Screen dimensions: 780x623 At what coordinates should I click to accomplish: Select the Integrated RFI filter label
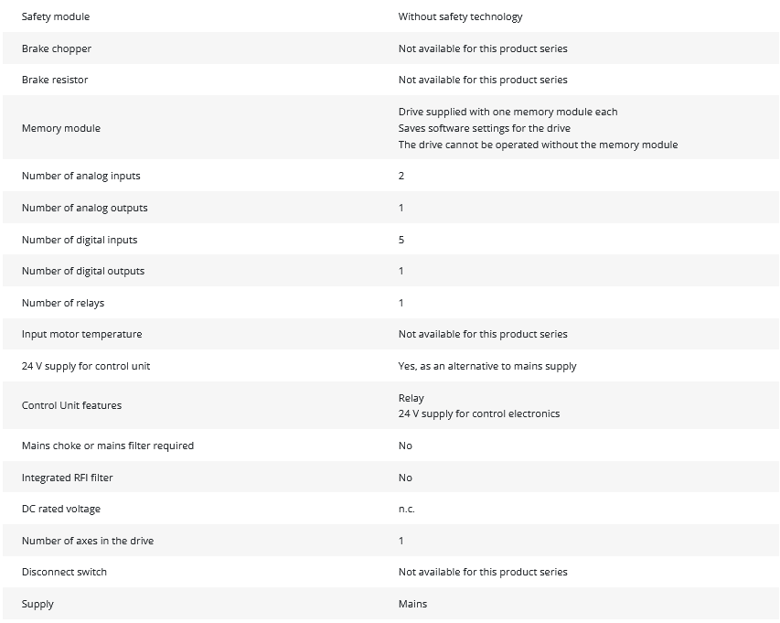click(x=68, y=478)
